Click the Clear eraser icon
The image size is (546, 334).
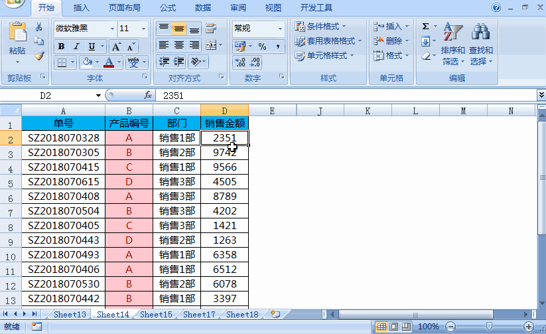tap(426, 56)
